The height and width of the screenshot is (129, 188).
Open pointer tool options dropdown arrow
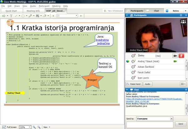(x=8, y=16)
